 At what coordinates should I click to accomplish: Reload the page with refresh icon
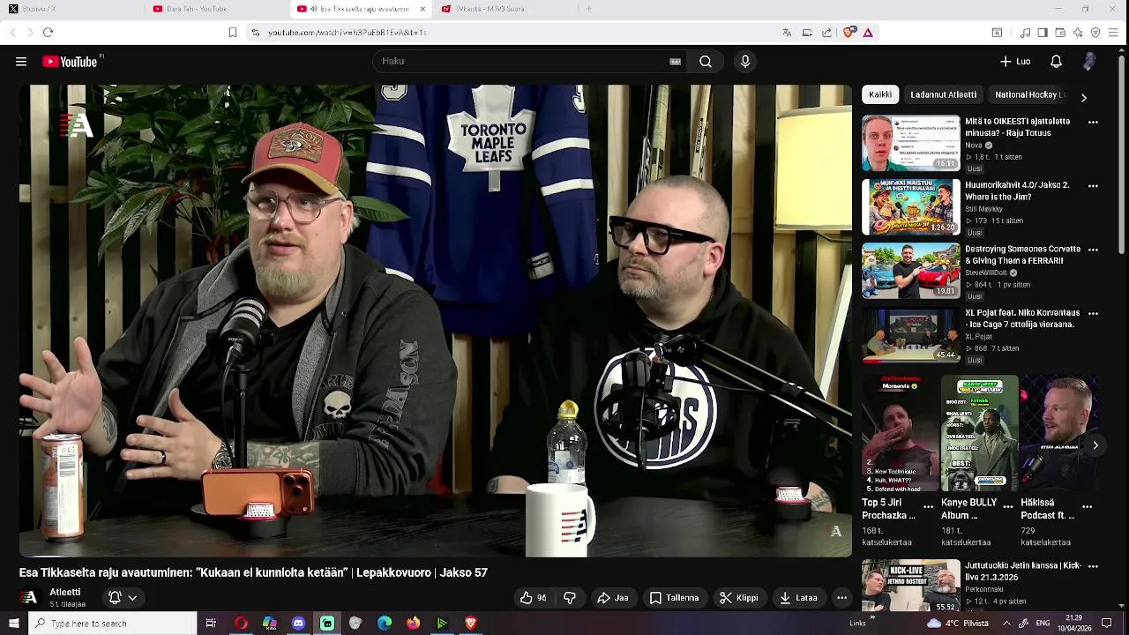click(48, 33)
